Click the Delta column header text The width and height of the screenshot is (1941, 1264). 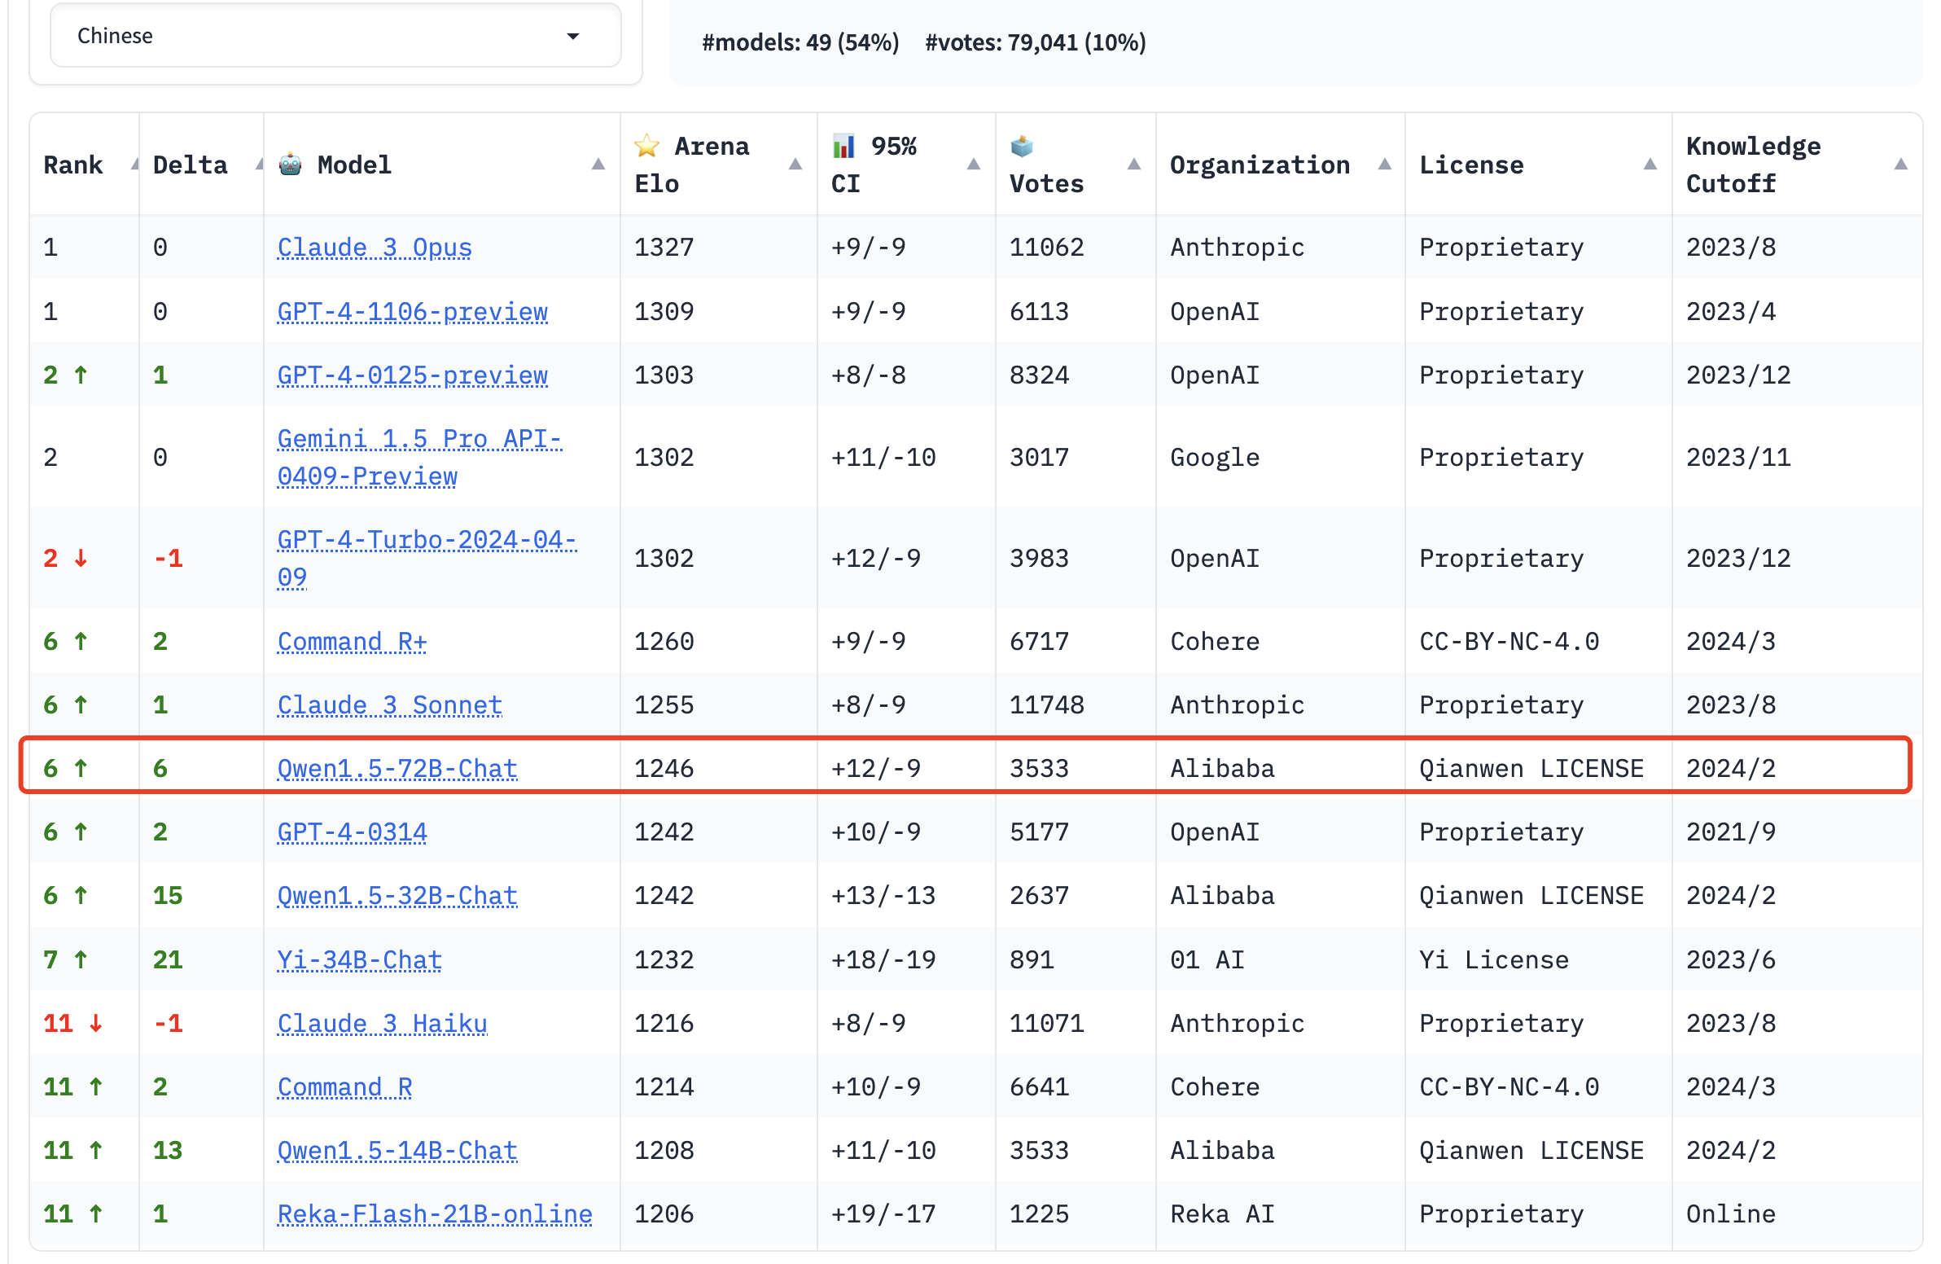pos(190,165)
